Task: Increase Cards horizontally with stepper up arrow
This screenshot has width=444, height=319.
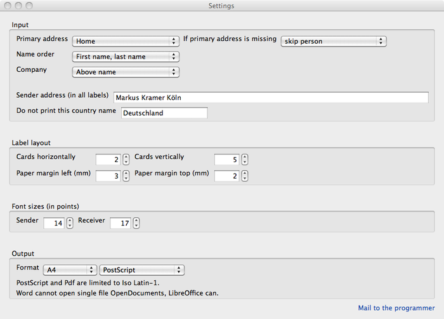Action: [x=126, y=157]
